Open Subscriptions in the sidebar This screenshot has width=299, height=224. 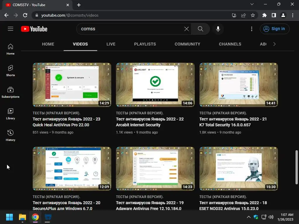[x=11, y=92]
